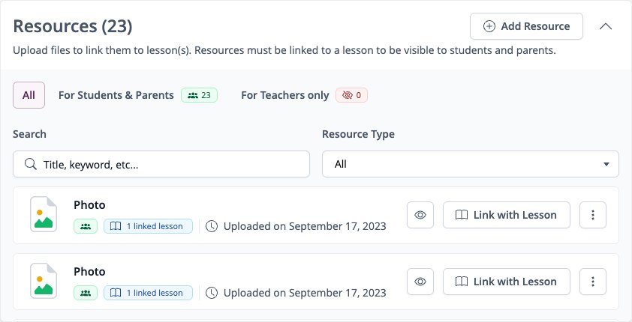The width and height of the screenshot is (632, 322).
Task: Click the crossed-eye badge showing 0
Action: click(x=351, y=95)
